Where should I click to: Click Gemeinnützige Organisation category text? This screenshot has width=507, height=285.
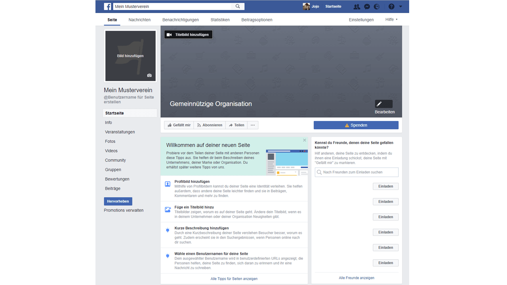click(x=211, y=104)
